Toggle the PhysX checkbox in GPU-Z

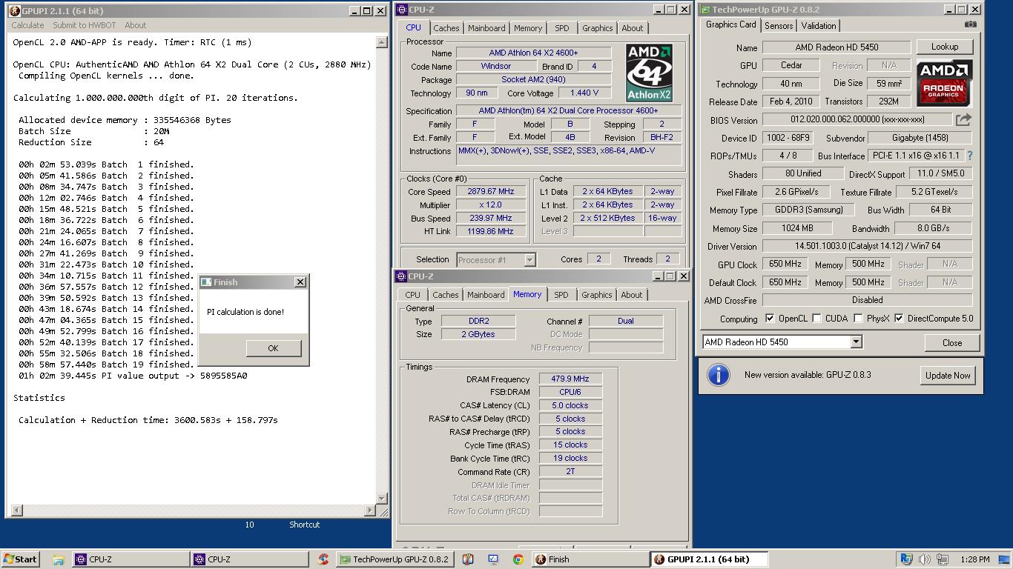coord(858,319)
